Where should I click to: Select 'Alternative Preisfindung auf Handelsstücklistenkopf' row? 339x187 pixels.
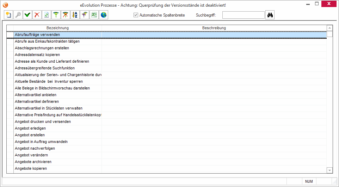pos(166,115)
